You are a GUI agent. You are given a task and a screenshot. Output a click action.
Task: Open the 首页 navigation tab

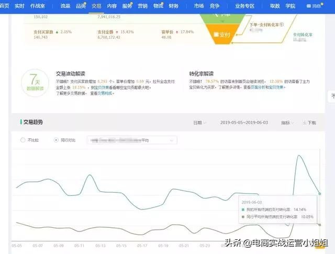pos(4,6)
